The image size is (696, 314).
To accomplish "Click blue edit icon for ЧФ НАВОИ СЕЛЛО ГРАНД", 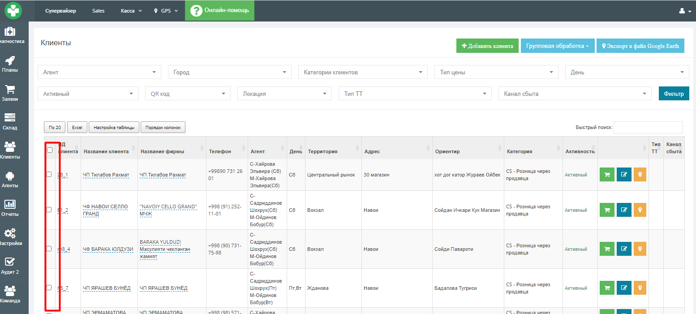I will coord(624,210).
